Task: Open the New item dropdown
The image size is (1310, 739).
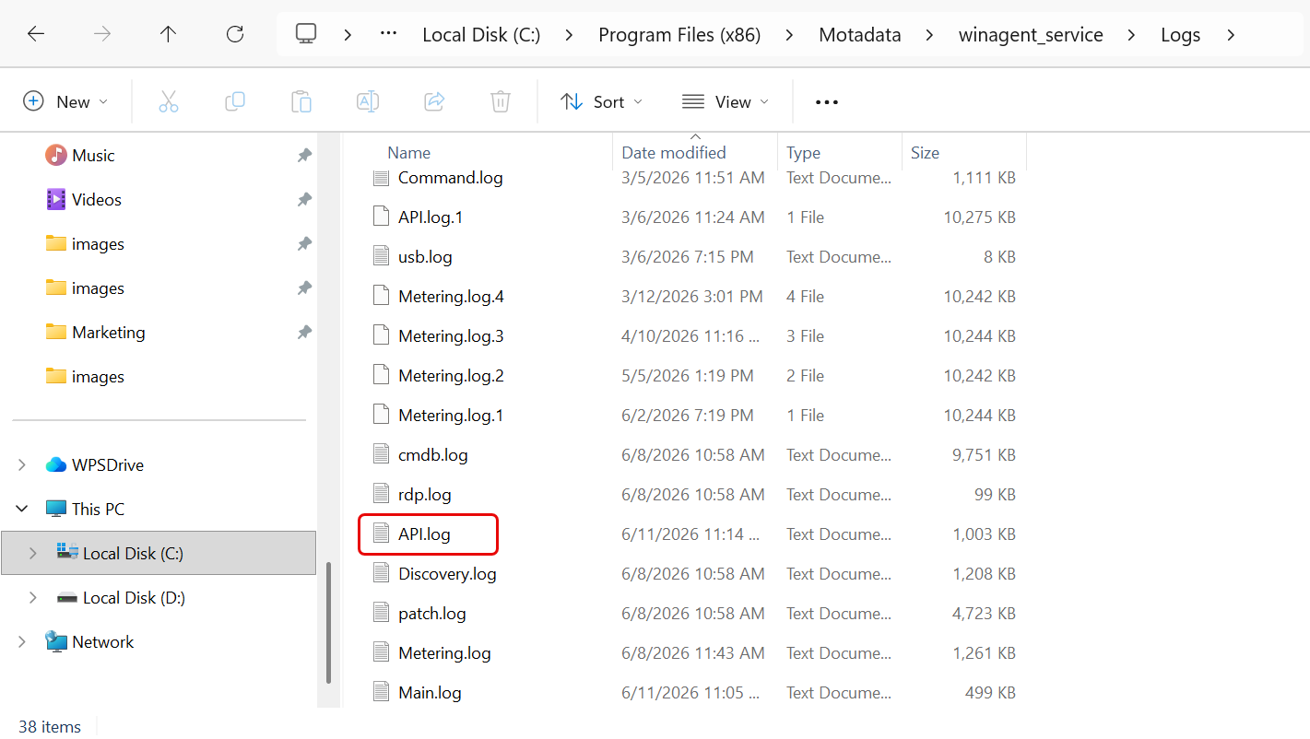Action: pyautogui.click(x=65, y=101)
